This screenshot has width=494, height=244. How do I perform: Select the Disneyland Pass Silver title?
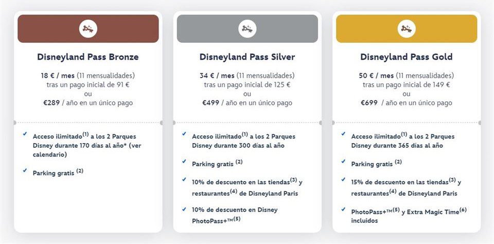coord(247,57)
